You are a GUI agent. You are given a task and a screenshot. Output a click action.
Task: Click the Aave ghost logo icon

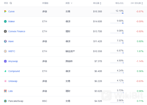(x=5, y=41)
